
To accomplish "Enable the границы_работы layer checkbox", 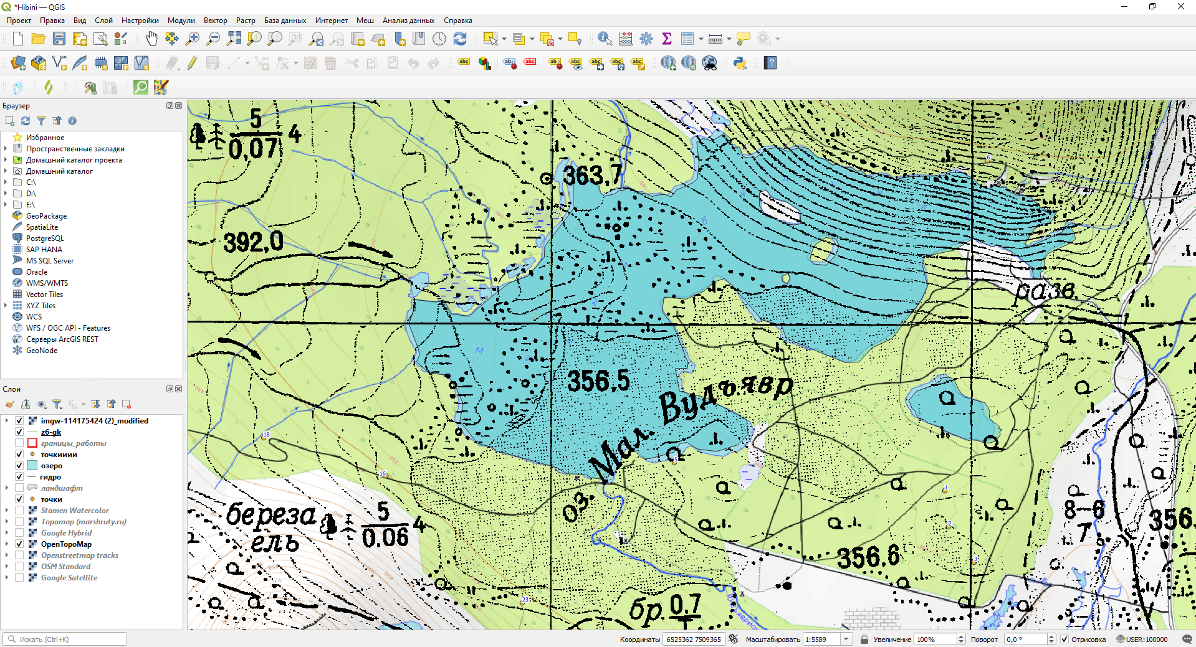I will [x=19, y=443].
